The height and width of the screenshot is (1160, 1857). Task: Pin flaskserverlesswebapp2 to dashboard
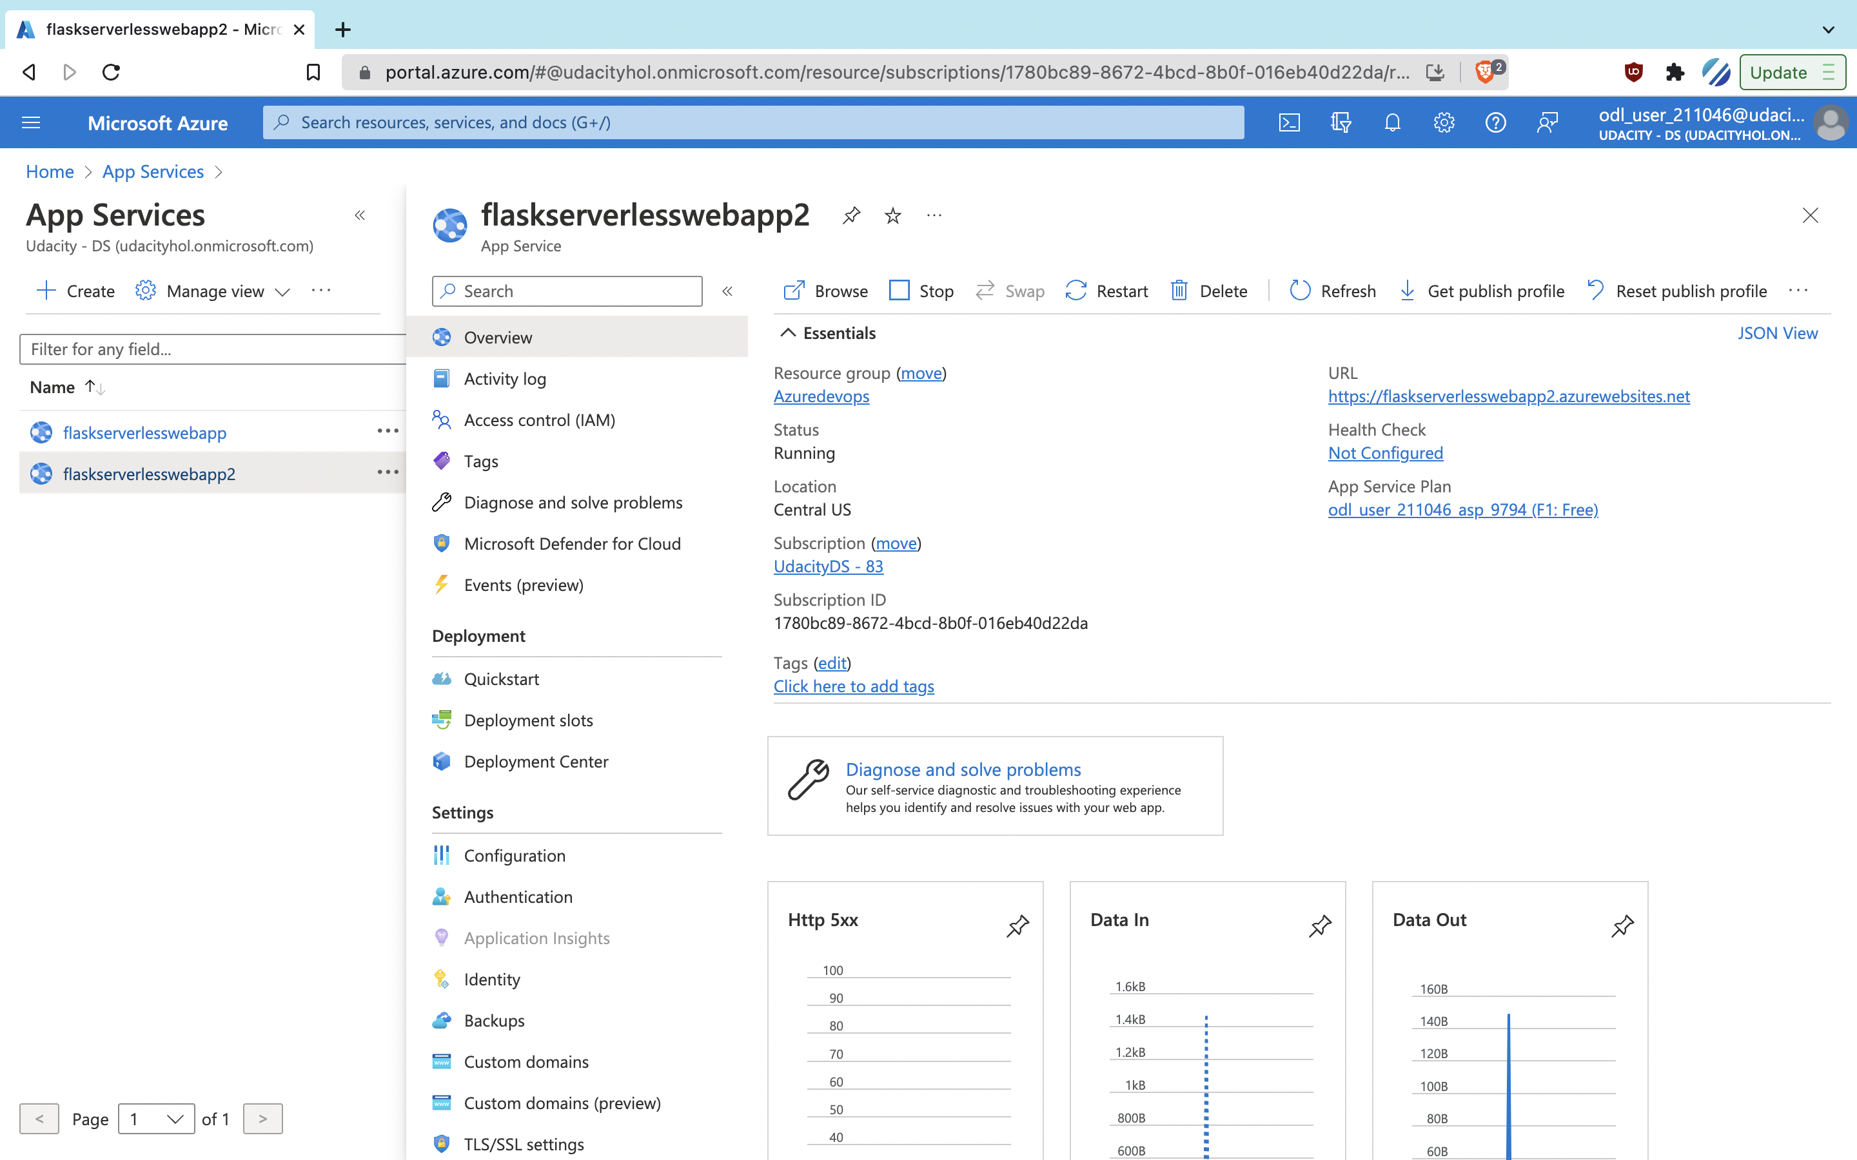851,216
